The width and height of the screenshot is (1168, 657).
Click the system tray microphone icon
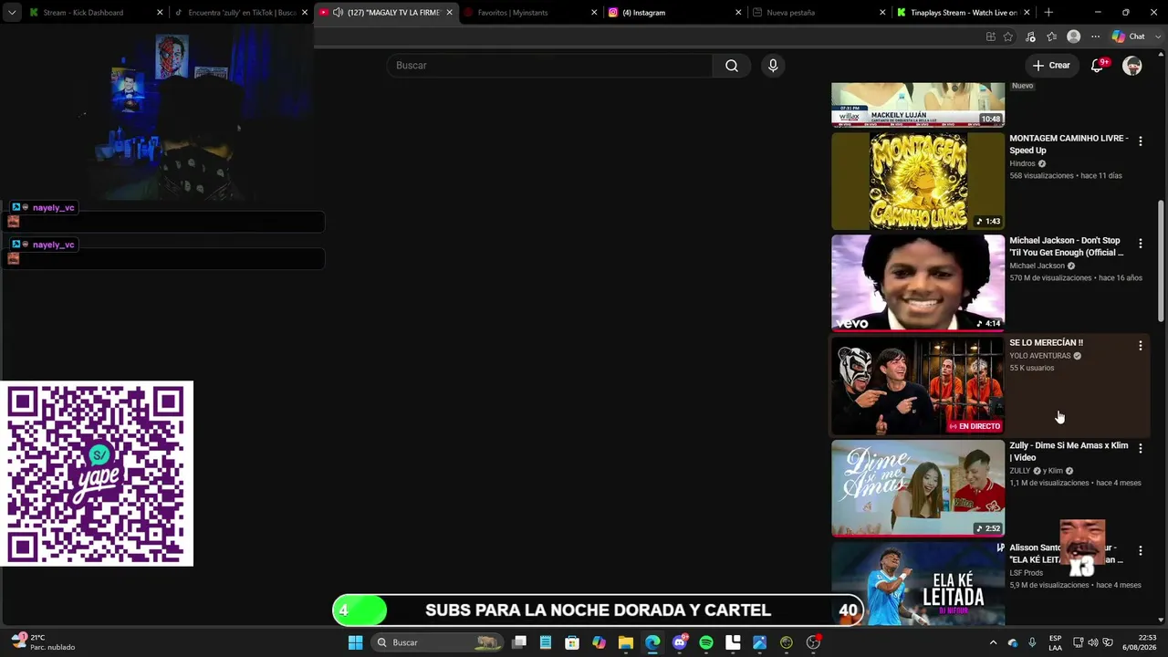click(x=1032, y=642)
